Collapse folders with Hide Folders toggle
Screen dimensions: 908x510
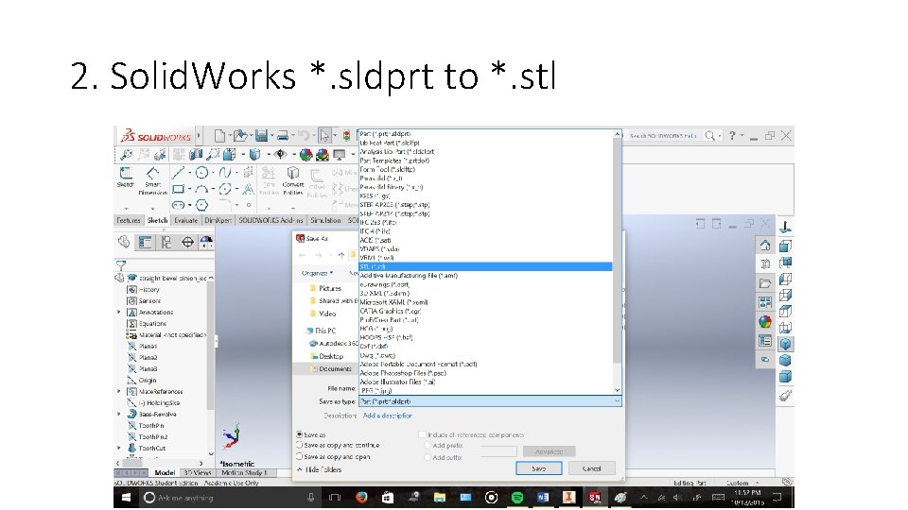click(x=320, y=469)
